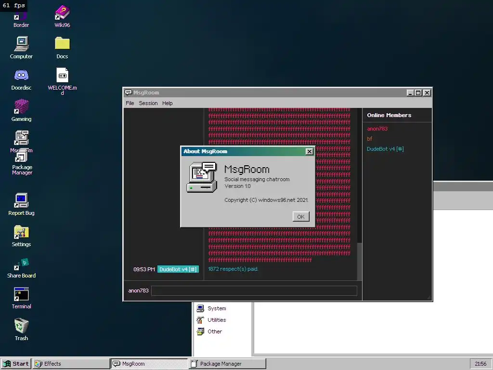Click the MsgRoom title bar chat icon

click(x=128, y=92)
